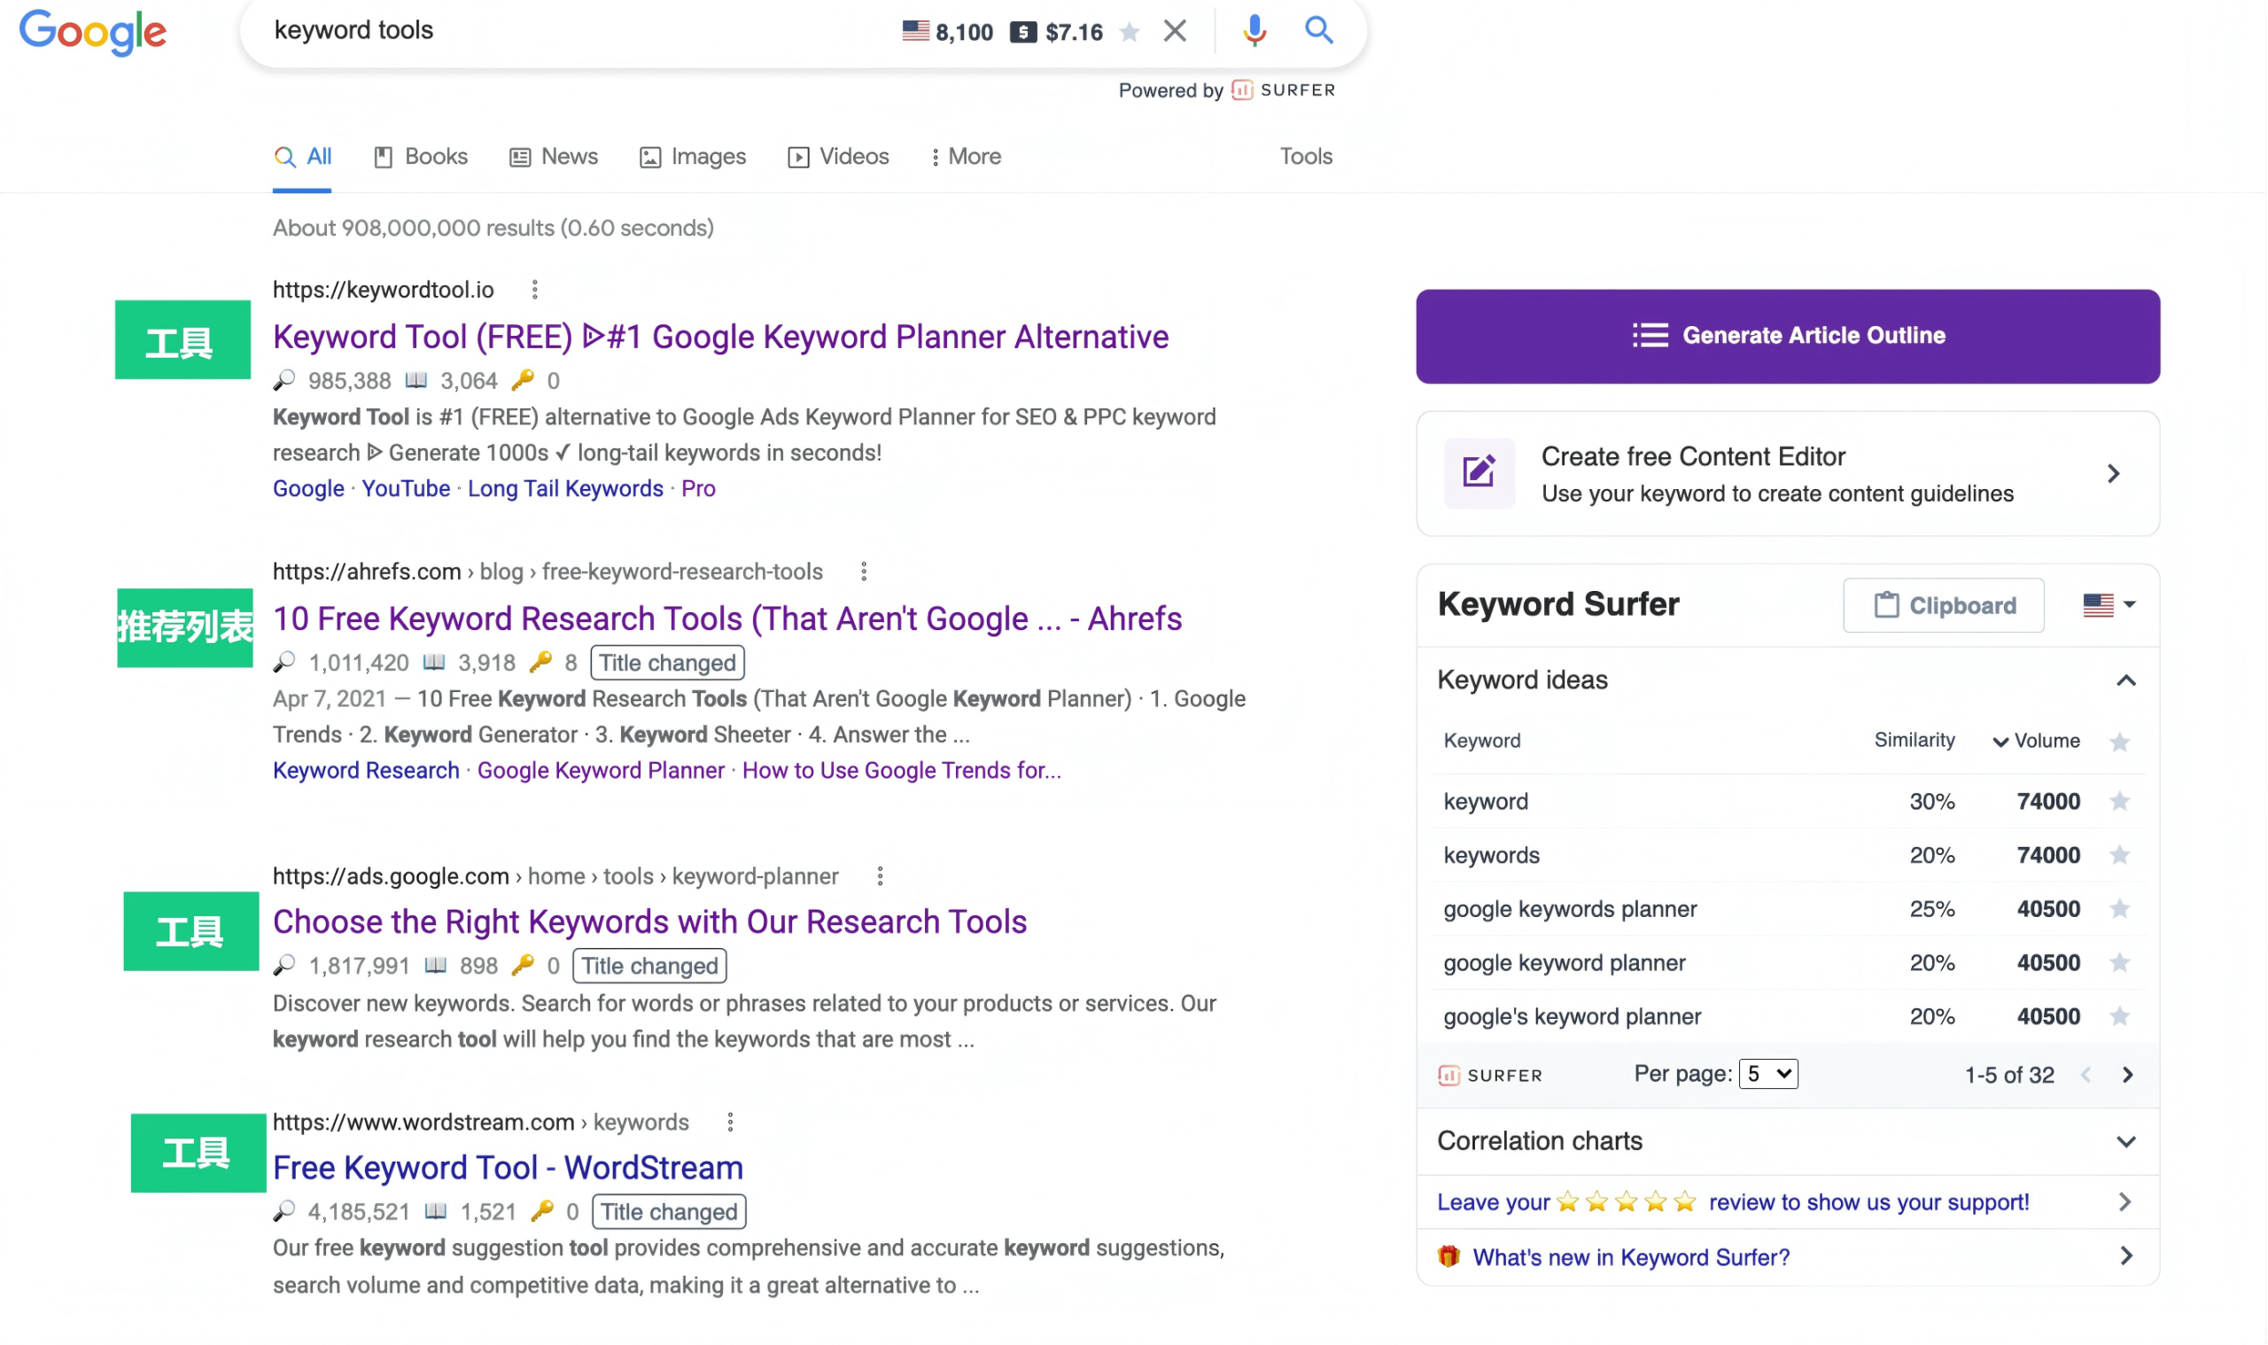Viewport: 2268px width, 1345px height.
Task: Star the 'google keyword planner' row
Action: [2118, 962]
